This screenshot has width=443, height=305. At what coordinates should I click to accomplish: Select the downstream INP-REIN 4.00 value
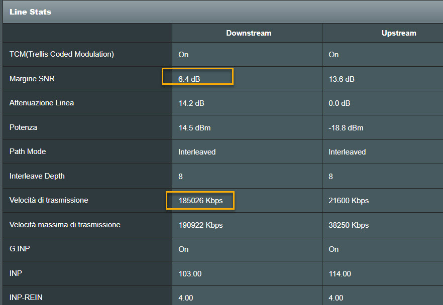[x=186, y=298]
